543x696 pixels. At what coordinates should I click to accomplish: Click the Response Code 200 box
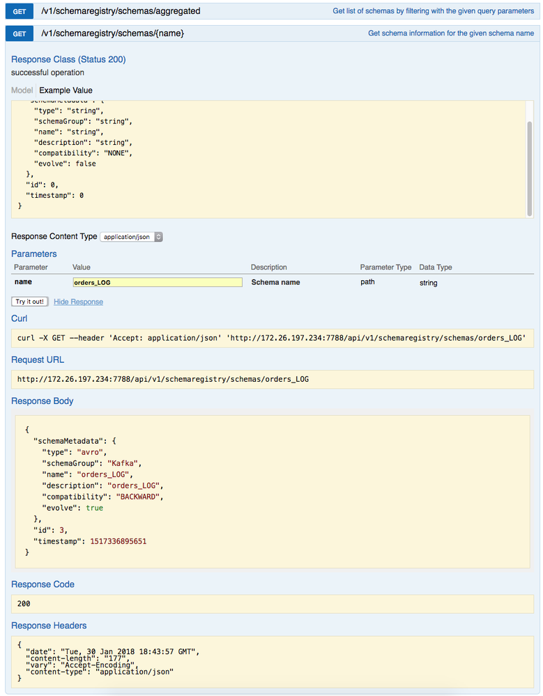coord(272,603)
